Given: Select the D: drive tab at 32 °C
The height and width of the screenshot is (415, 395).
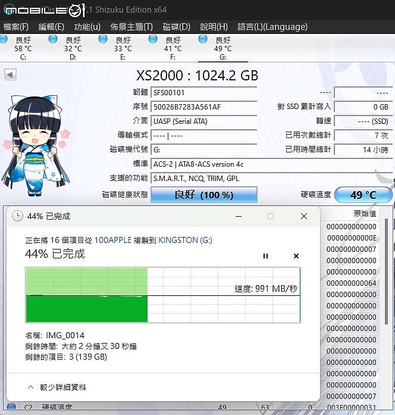Looking at the screenshot, I should click(x=73, y=48).
